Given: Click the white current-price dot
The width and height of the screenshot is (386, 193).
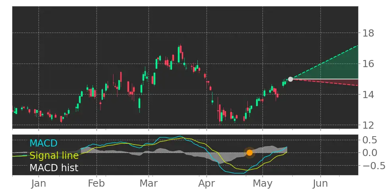Looking at the screenshot, I should (290, 79).
